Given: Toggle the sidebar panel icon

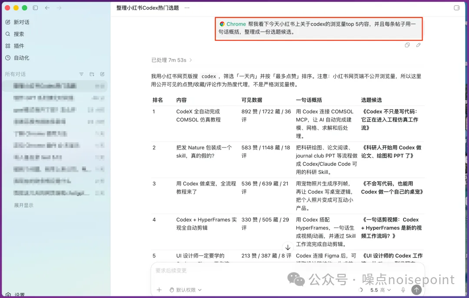Looking at the screenshot, I should click(x=35, y=8).
